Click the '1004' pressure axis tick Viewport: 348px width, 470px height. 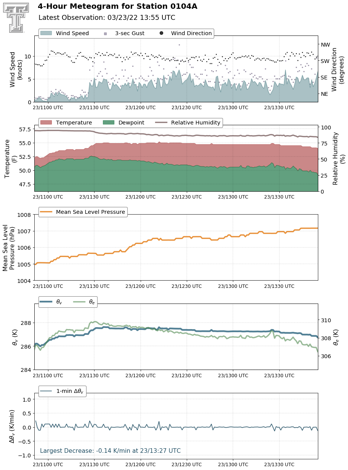click(25, 281)
